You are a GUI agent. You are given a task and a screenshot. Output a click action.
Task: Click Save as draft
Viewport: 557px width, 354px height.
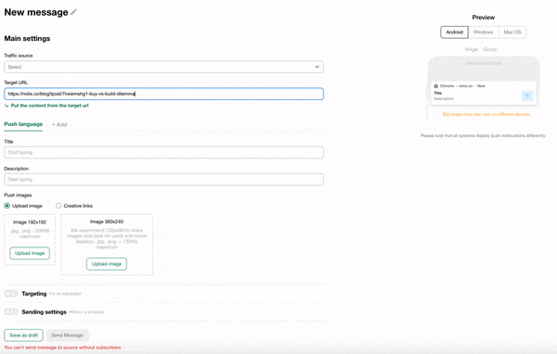pyautogui.click(x=24, y=335)
